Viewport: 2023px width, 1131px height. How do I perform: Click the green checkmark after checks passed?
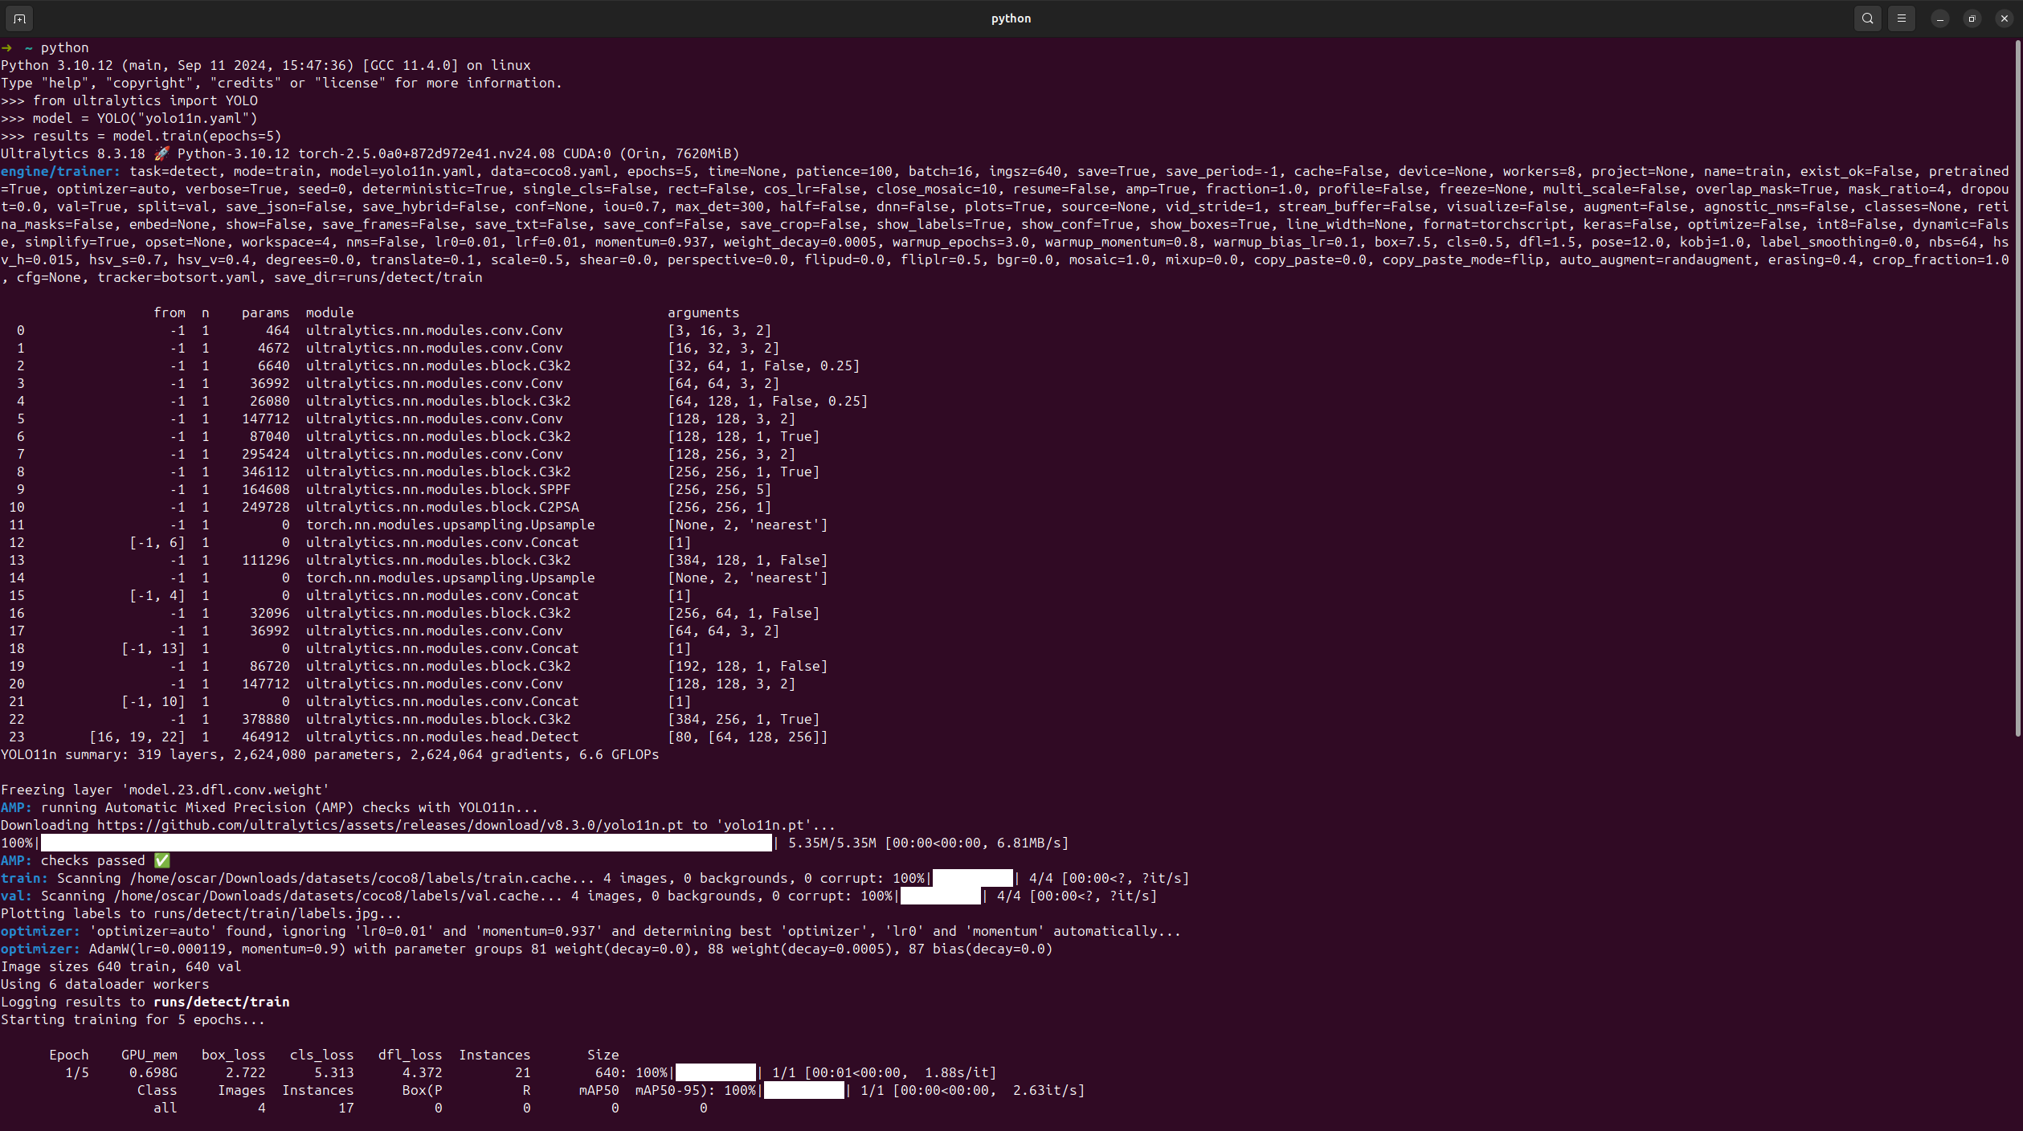coord(162,860)
